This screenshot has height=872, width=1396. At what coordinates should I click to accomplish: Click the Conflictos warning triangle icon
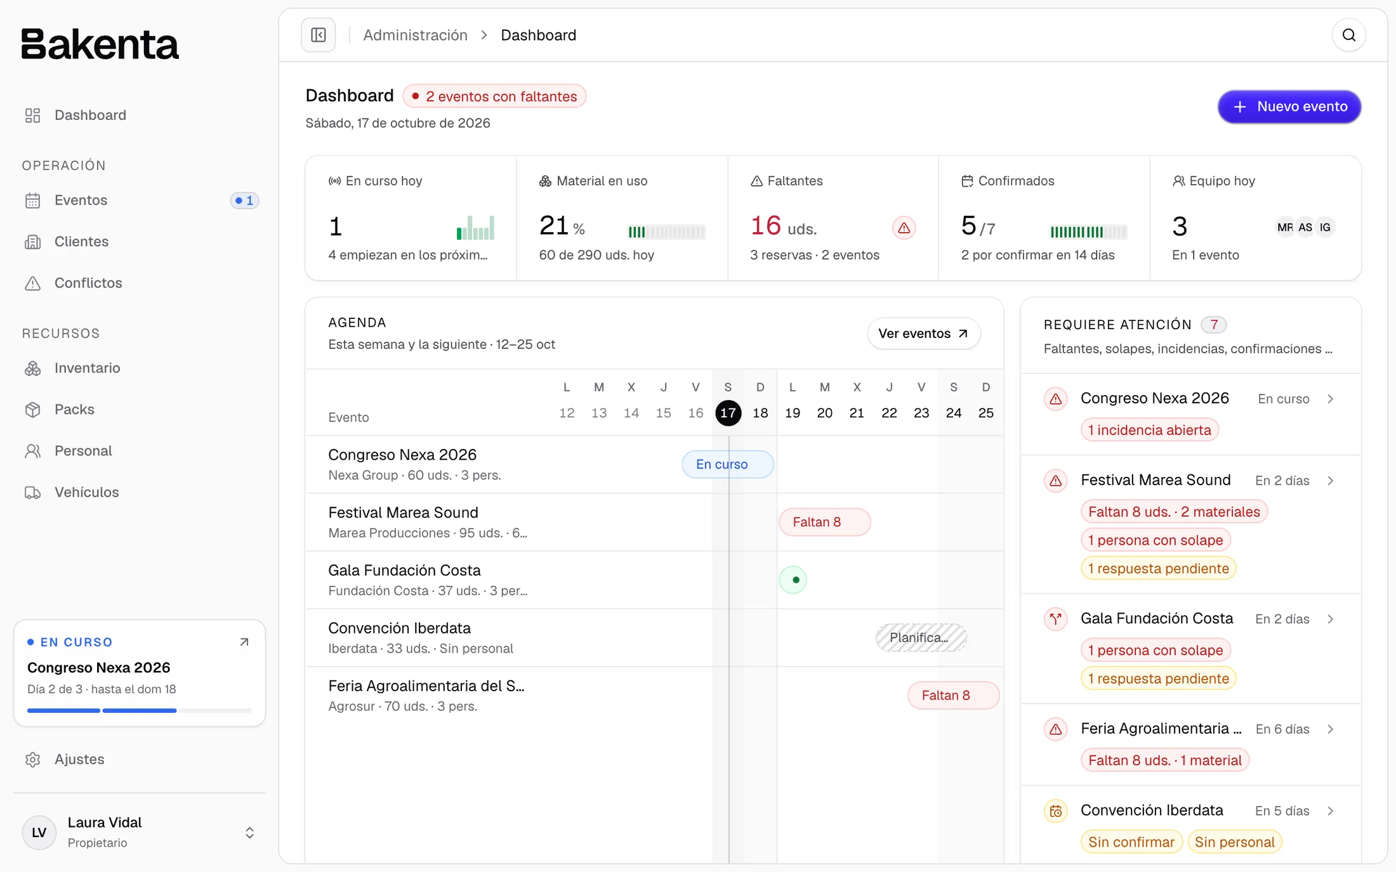point(33,283)
